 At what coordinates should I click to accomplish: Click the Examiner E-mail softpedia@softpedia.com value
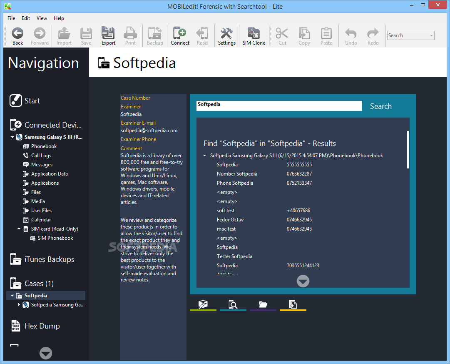point(149,131)
